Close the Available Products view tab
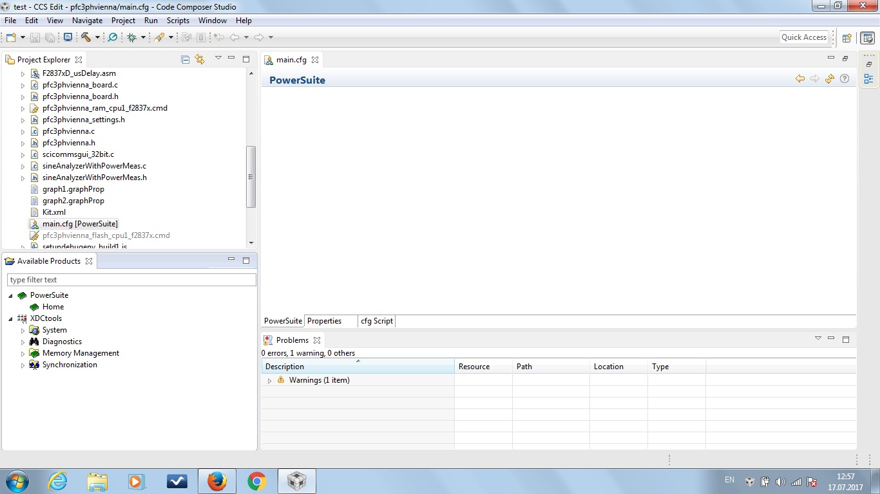 [89, 261]
